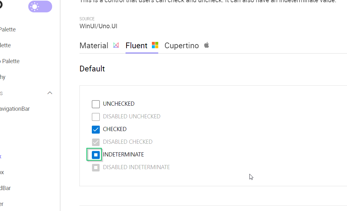Image resolution: width=347 pixels, height=211 pixels.
Task: Toggle the light/dark theme switch
Action: (40, 6)
